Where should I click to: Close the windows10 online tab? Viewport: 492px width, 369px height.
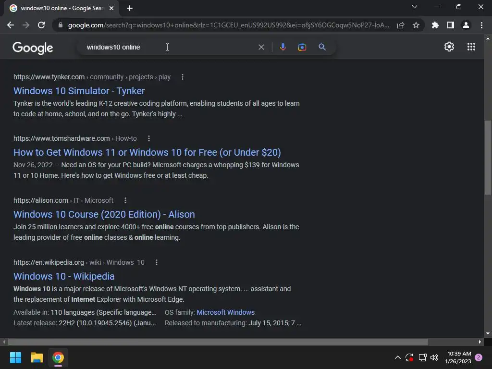point(111,8)
